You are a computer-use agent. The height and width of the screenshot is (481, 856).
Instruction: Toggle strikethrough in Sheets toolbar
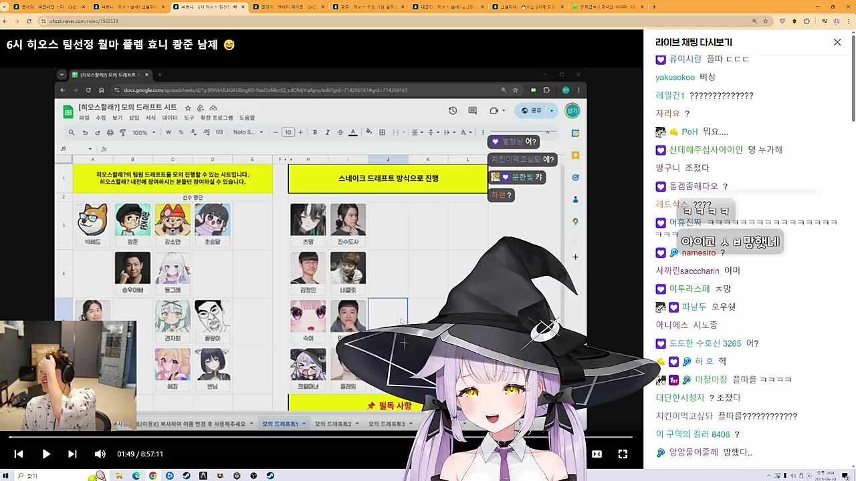[x=340, y=132]
